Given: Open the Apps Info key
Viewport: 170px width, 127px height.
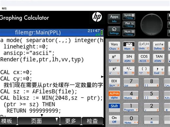Looking at the screenshot, I should point(114,19).
